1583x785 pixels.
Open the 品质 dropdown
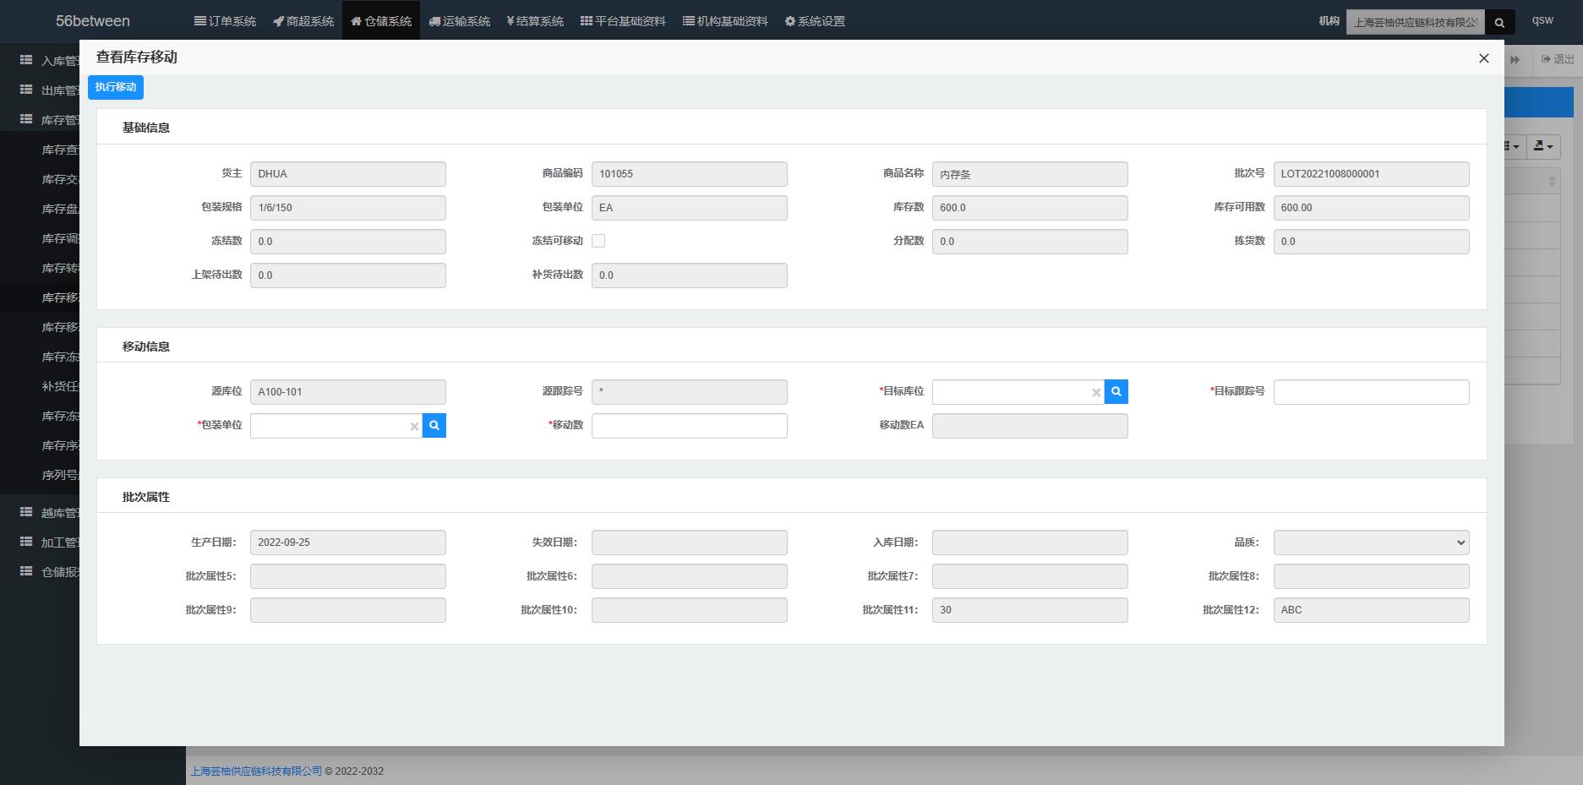click(1371, 542)
